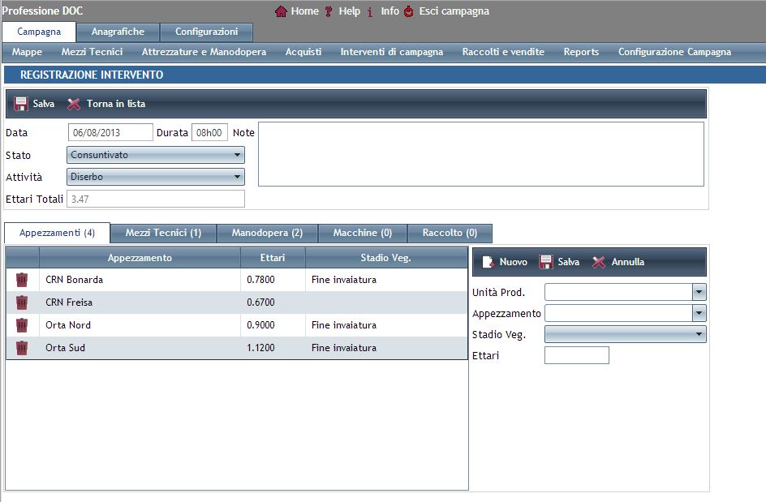Click Torna in lista button

point(106,104)
